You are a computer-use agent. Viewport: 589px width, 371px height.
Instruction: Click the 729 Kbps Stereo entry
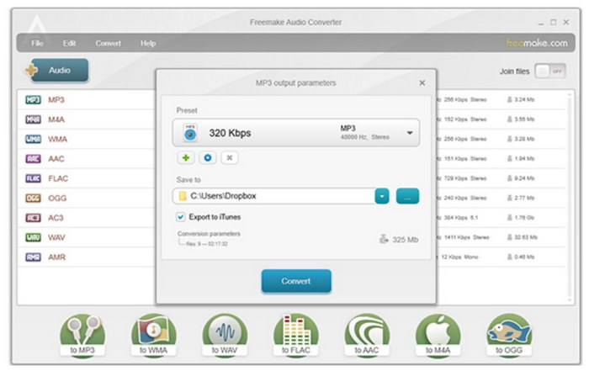click(465, 178)
